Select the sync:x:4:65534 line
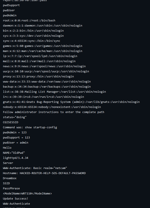The height and width of the screenshot is (208, 150). click(x=32, y=41)
